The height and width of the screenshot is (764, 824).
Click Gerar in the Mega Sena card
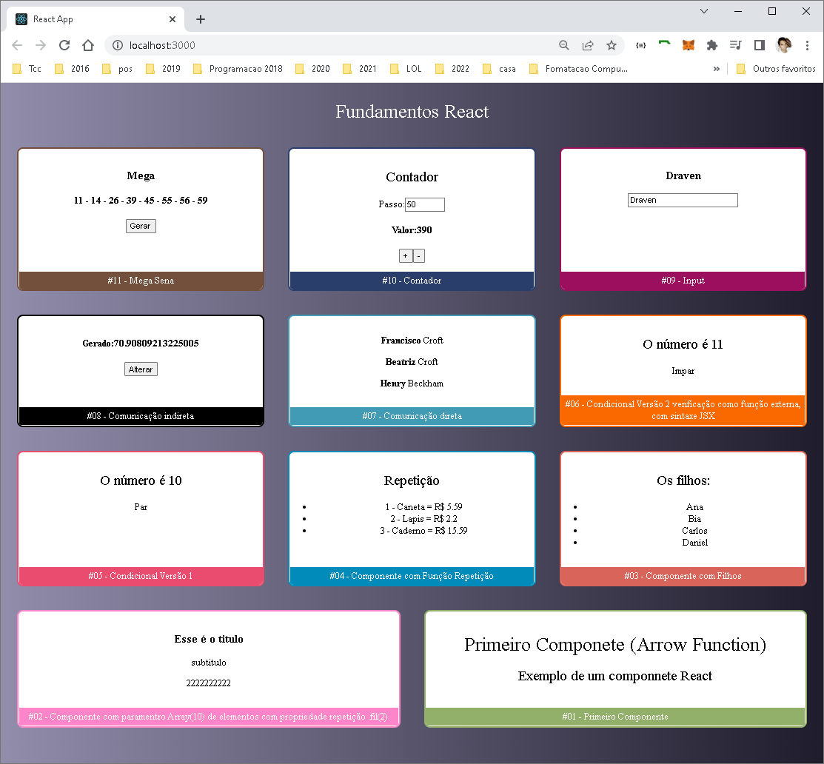tap(141, 226)
